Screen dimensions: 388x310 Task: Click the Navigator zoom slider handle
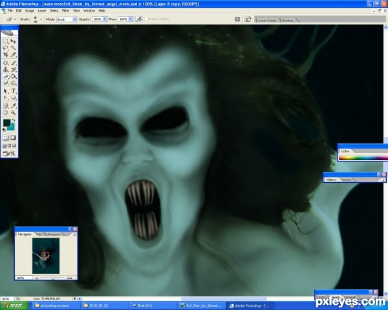pyautogui.click(x=53, y=278)
